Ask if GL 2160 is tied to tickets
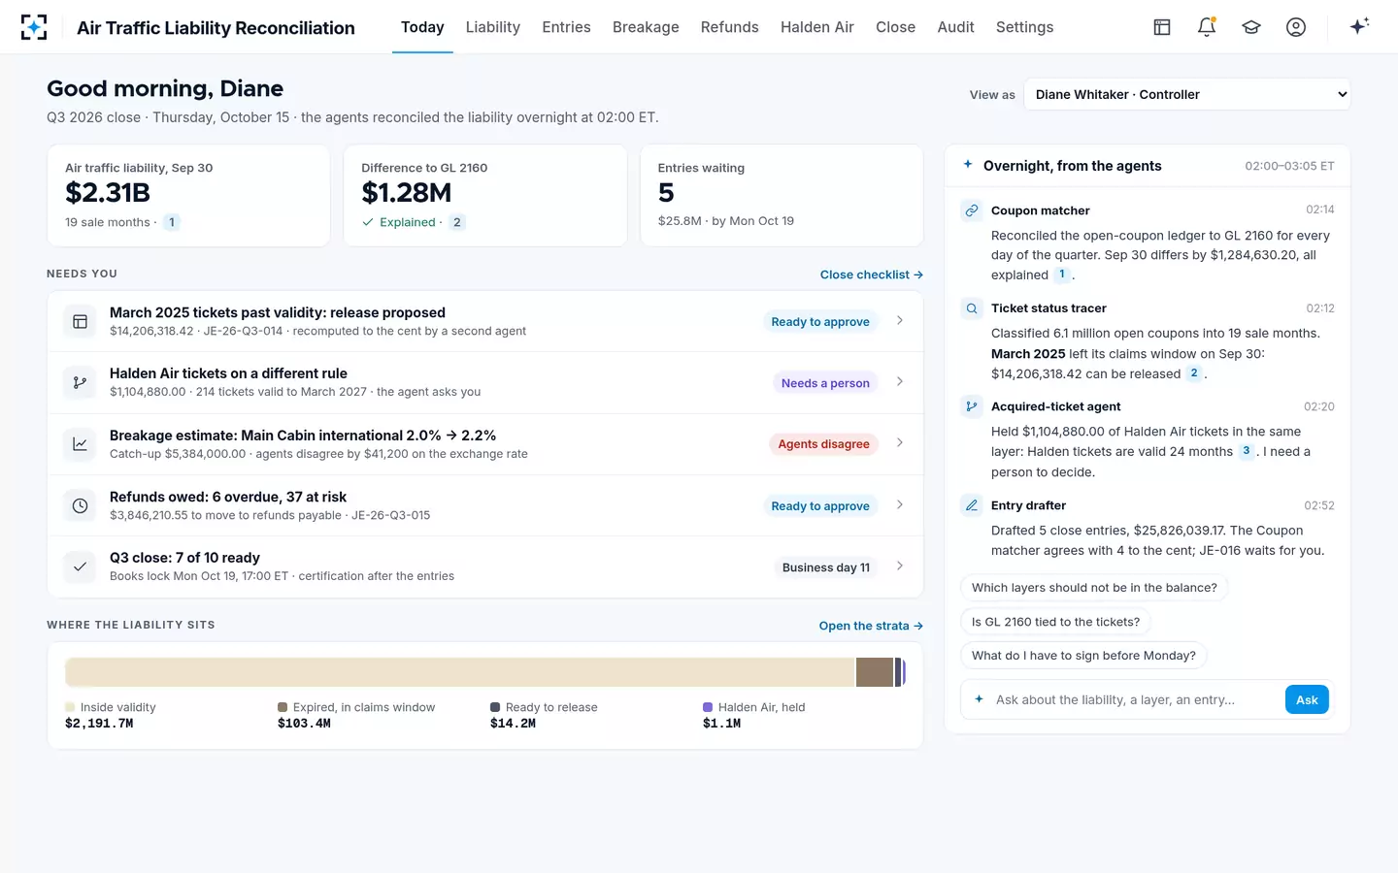Image resolution: width=1398 pixels, height=873 pixels. 1055,622
